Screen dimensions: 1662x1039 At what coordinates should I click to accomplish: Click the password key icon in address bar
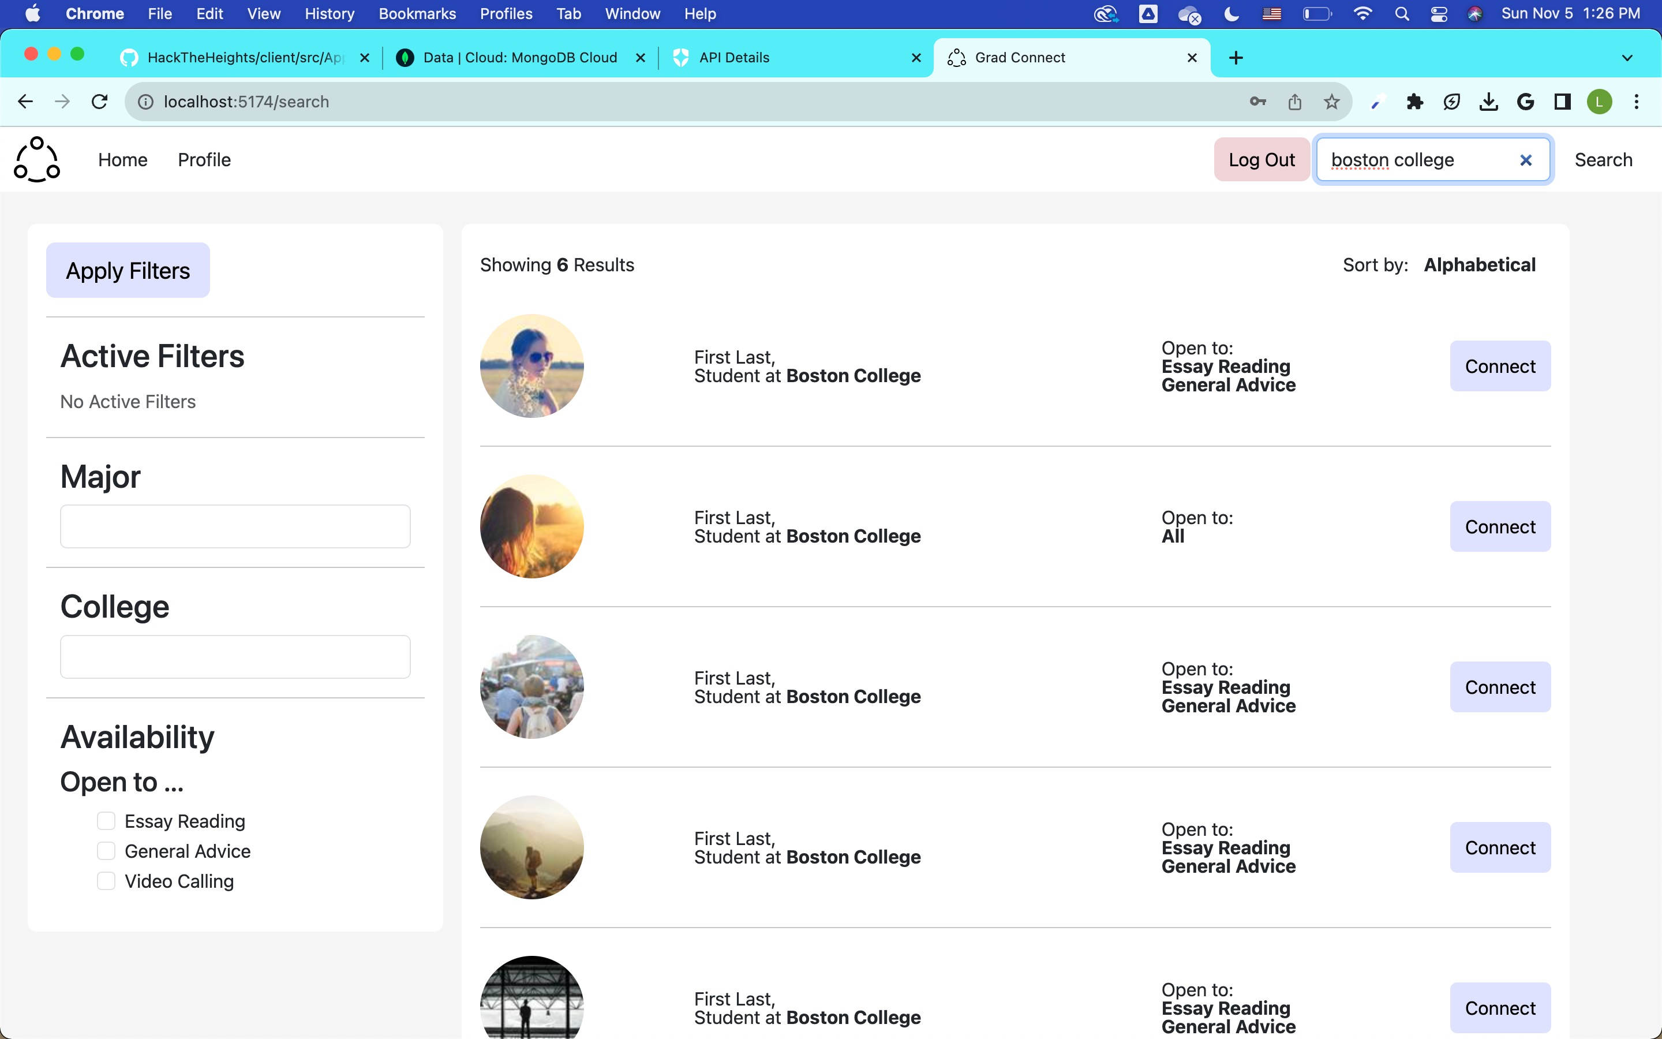pos(1257,101)
